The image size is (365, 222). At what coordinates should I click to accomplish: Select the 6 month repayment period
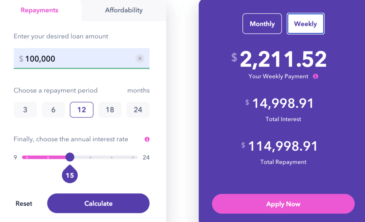click(53, 110)
